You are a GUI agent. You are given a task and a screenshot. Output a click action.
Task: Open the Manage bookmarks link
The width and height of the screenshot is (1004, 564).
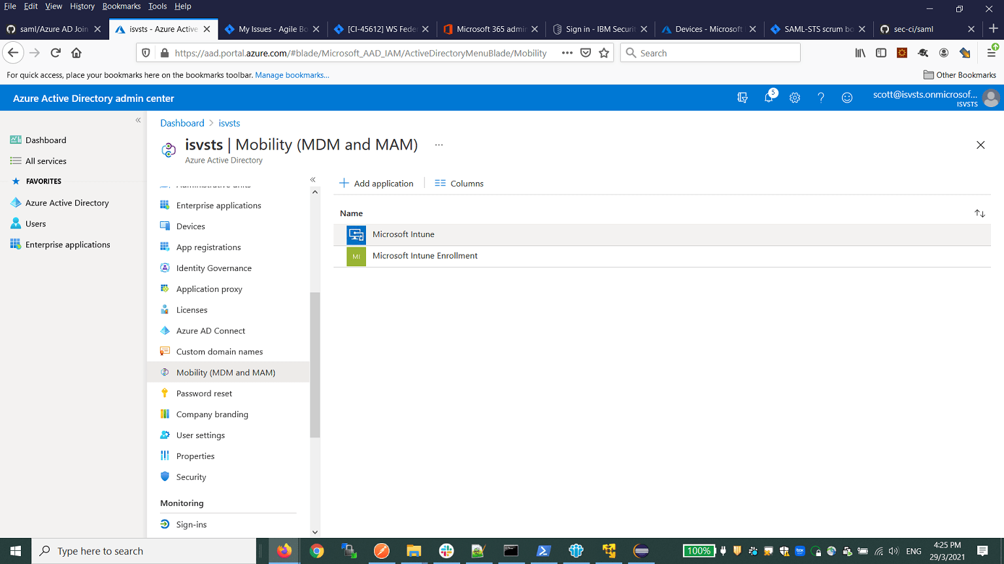click(x=292, y=75)
